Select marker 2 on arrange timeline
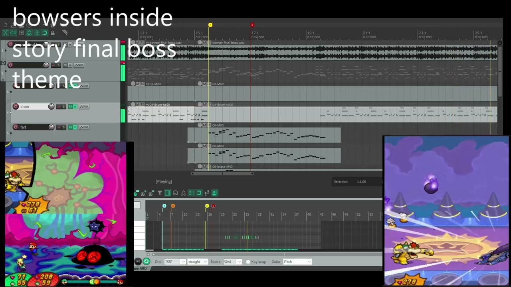The image size is (511, 287). (x=210, y=25)
